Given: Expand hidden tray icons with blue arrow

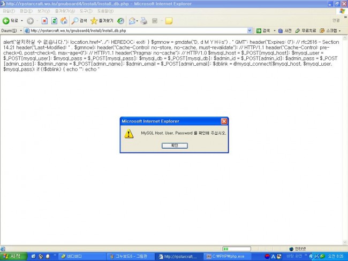Looking at the screenshot, I should click(x=311, y=257).
